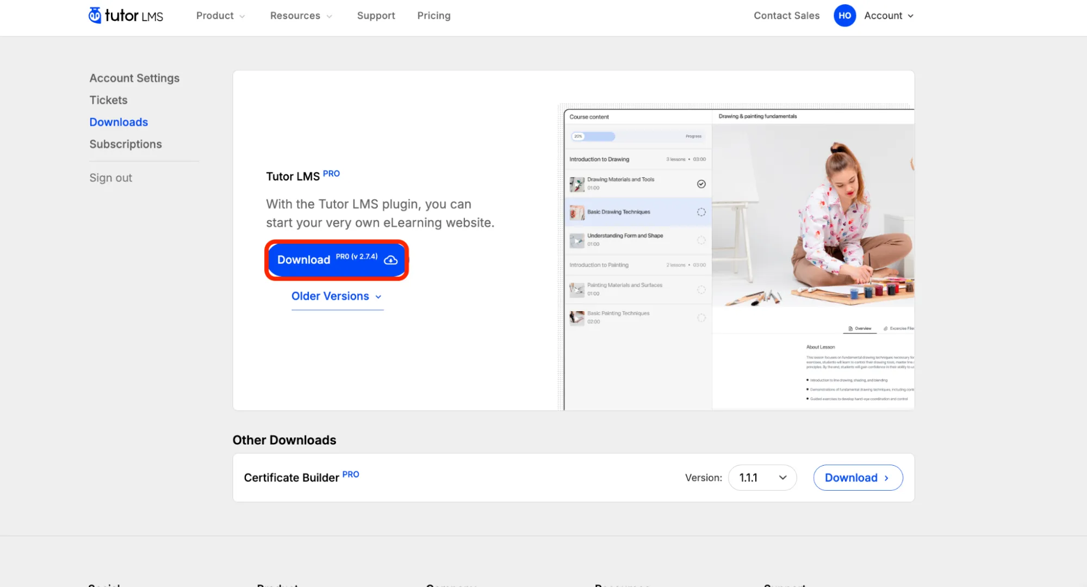Click cloud download icon on Download button
This screenshot has height=587, width=1087.
tap(390, 260)
